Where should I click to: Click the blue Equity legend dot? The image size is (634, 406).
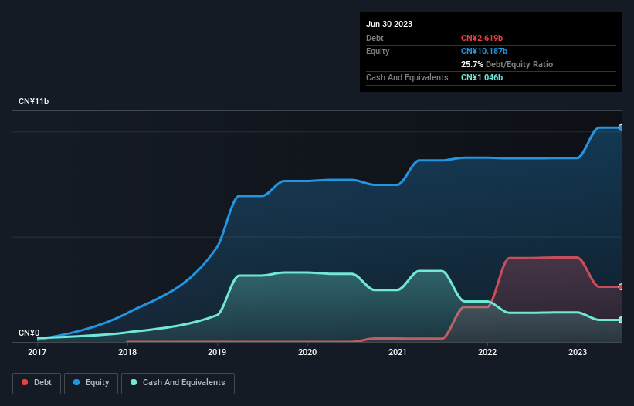coord(76,382)
